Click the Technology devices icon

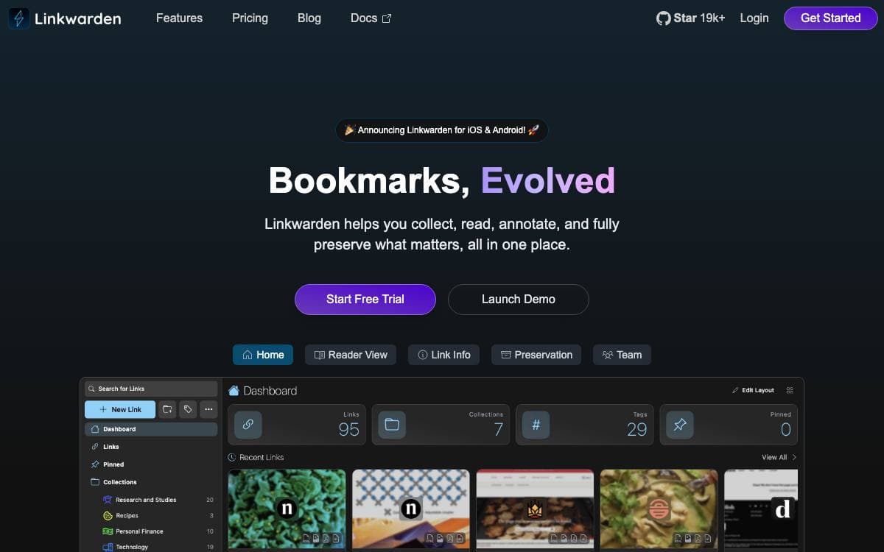tap(108, 547)
